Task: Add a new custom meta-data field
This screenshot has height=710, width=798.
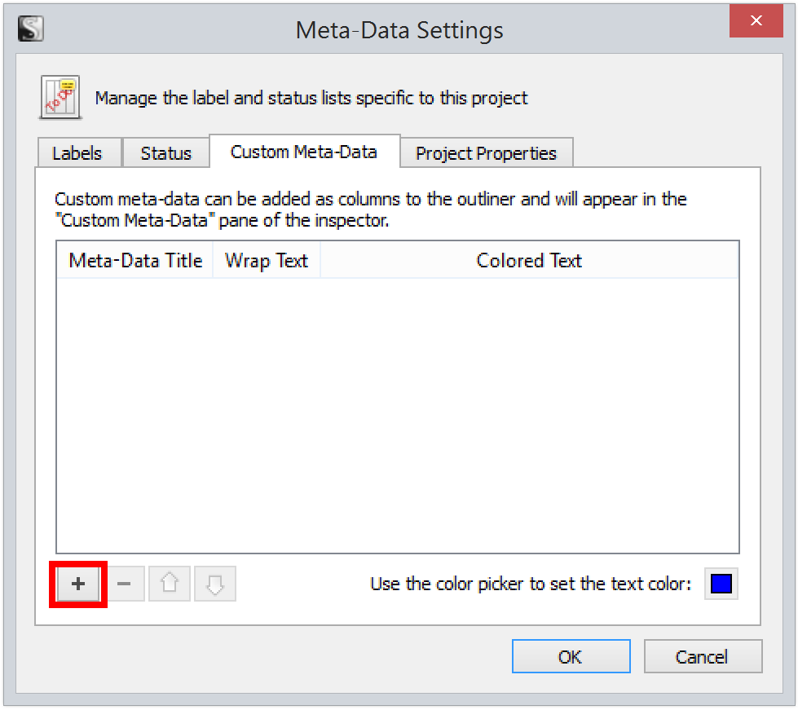Action: tap(78, 584)
